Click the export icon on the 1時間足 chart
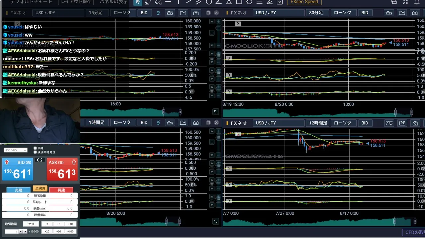The image size is (425, 239). tap(183, 123)
